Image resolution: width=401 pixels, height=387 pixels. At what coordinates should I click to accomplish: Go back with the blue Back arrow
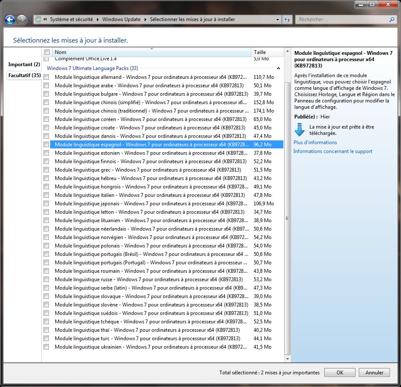(x=10, y=19)
